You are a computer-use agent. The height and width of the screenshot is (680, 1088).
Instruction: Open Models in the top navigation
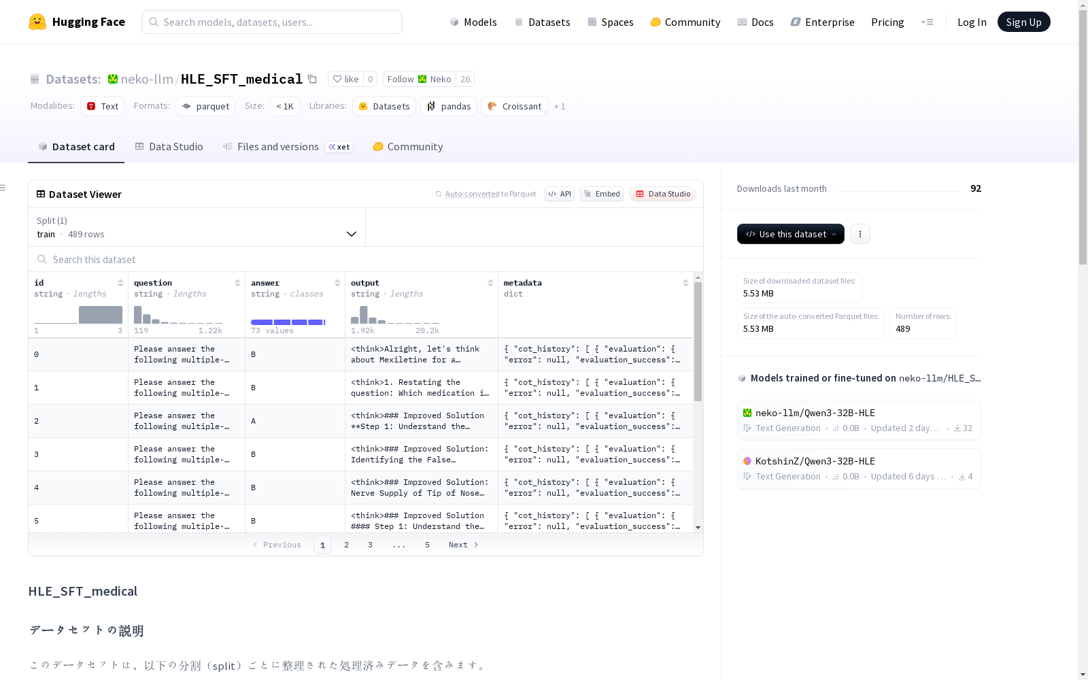[473, 22]
